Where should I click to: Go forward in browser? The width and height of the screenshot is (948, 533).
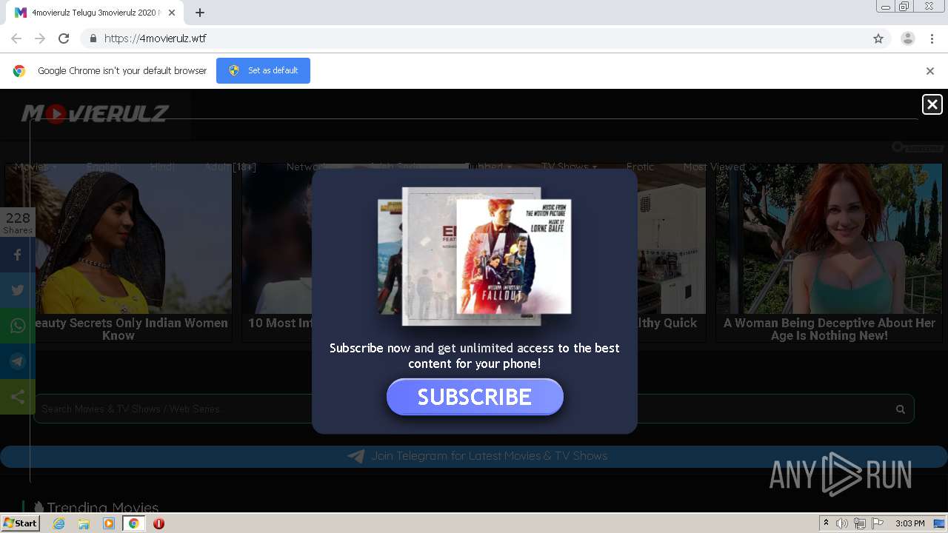tap(40, 38)
